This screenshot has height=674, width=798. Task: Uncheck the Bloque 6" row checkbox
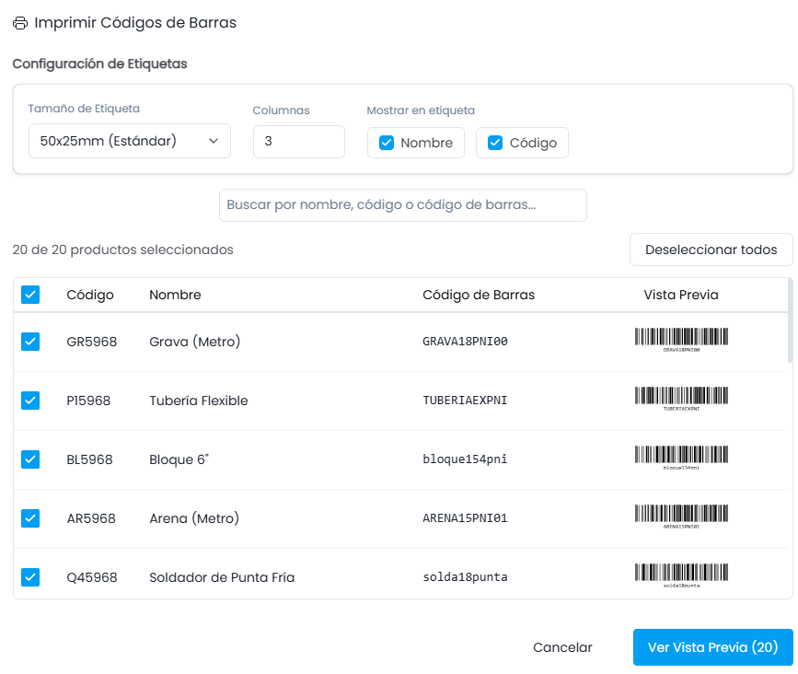30,459
